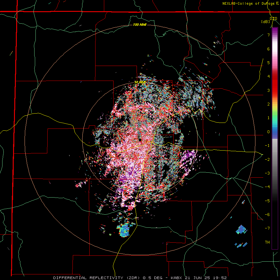280x280 pixels.
Task: Click the KABX radar site dot at center
Action: pos(140,140)
